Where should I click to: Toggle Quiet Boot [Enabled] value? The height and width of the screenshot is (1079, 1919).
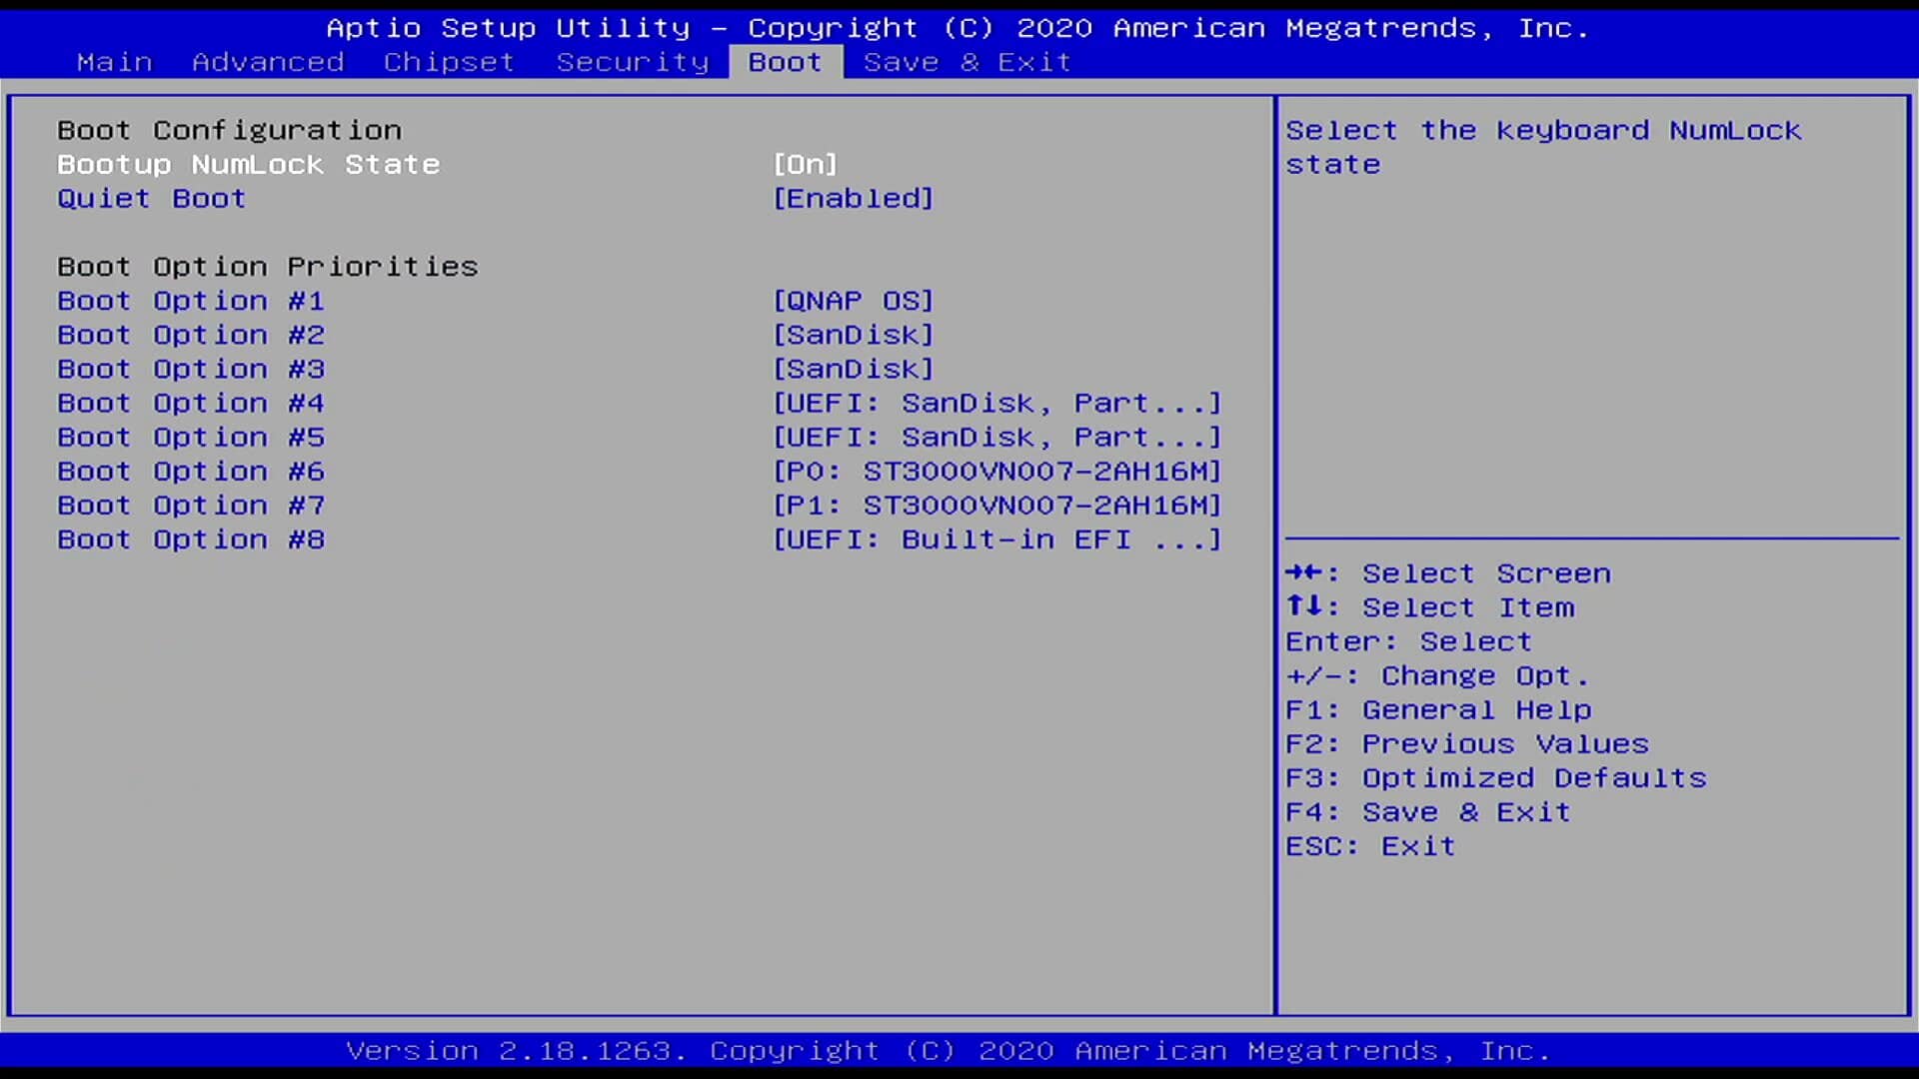(x=854, y=198)
